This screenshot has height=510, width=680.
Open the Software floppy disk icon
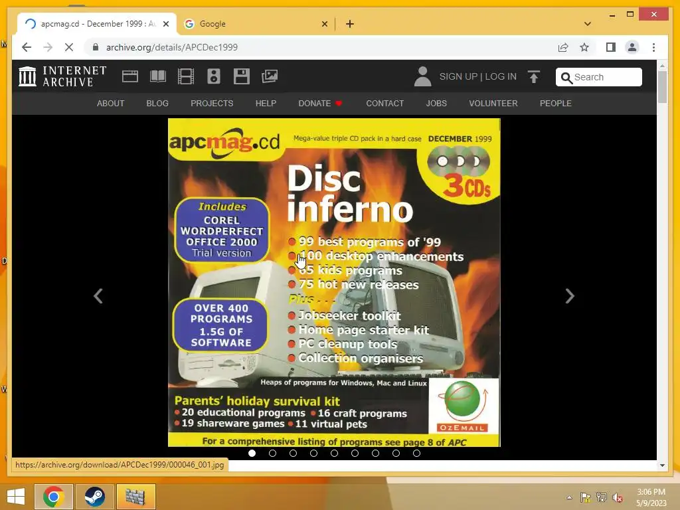click(x=242, y=76)
